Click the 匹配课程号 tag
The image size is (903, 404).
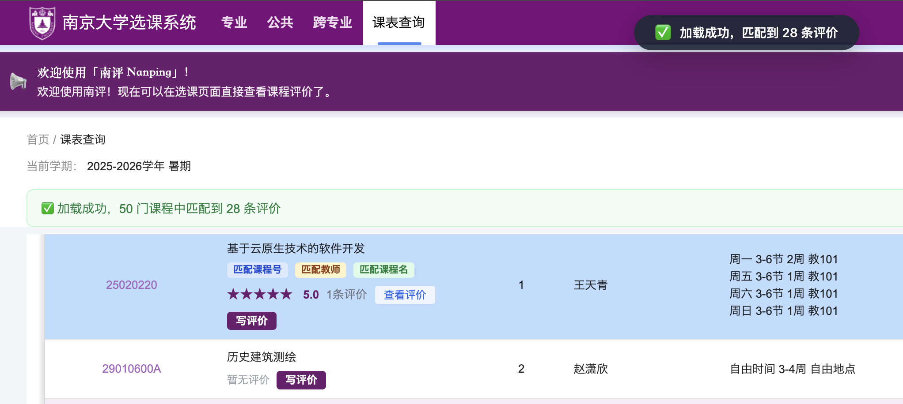point(258,269)
